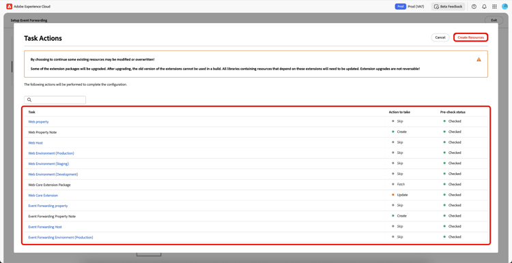
Task: Open notifications bell icon
Action: click(x=484, y=7)
